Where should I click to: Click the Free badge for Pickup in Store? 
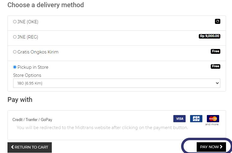point(216,66)
